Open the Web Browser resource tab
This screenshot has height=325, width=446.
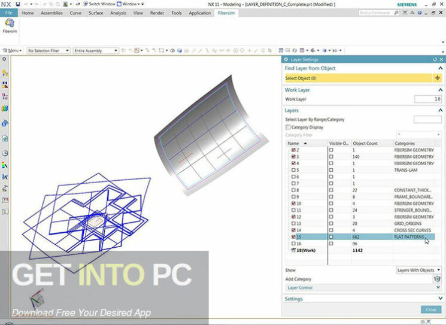point(5,138)
